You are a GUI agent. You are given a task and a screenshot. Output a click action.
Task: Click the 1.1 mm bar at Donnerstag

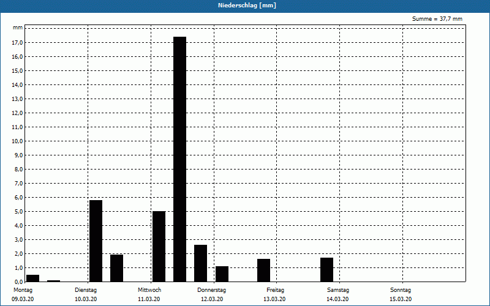222,274
